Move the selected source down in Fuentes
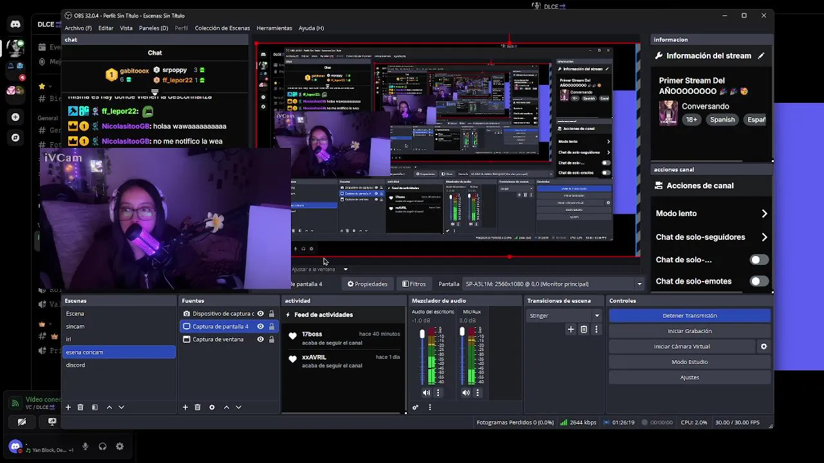The height and width of the screenshot is (463, 824). pyautogui.click(x=238, y=407)
